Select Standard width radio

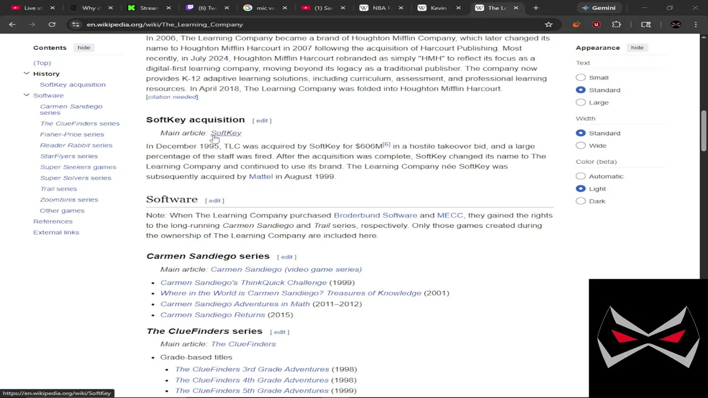pos(580,133)
